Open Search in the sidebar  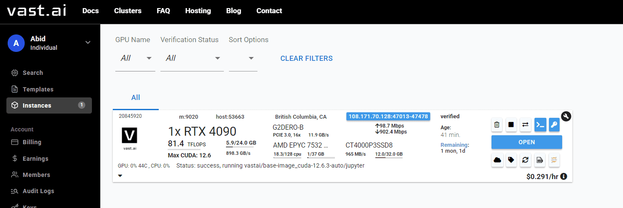pos(49,73)
